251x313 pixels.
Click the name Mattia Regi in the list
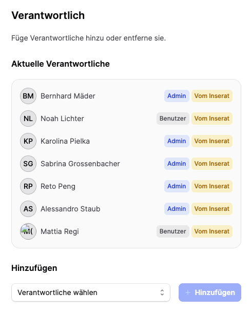click(60, 231)
